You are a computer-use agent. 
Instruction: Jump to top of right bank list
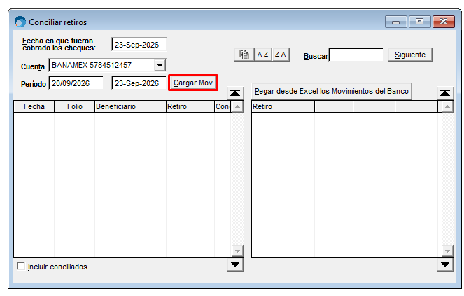[x=445, y=93]
